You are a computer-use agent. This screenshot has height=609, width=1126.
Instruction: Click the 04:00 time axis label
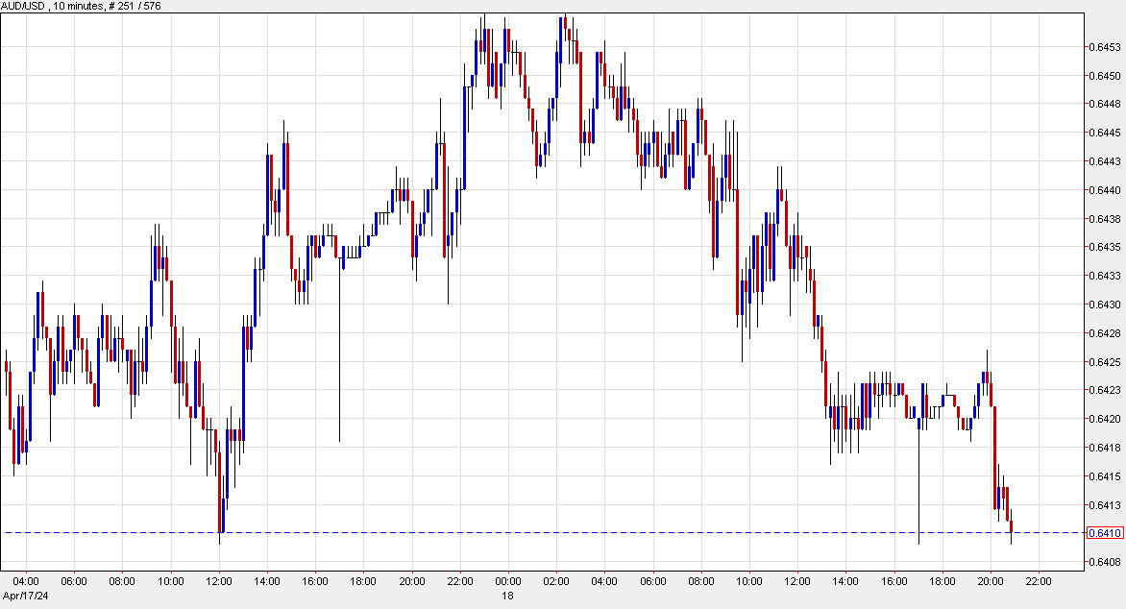click(x=28, y=581)
